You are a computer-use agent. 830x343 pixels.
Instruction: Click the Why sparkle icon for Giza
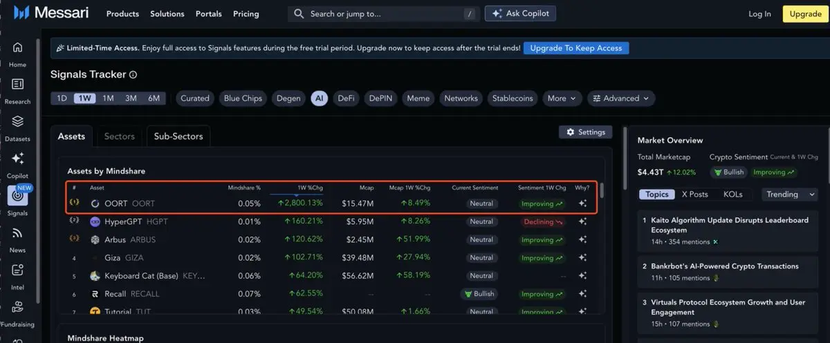click(583, 257)
